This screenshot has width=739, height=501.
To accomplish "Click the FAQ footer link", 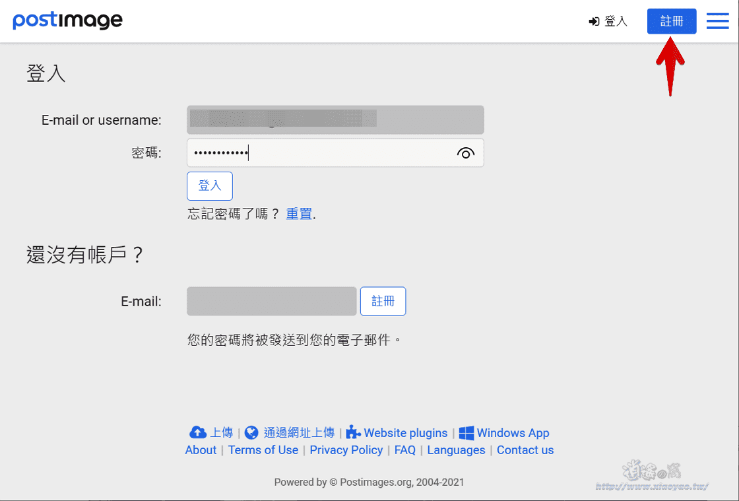I will click(404, 450).
